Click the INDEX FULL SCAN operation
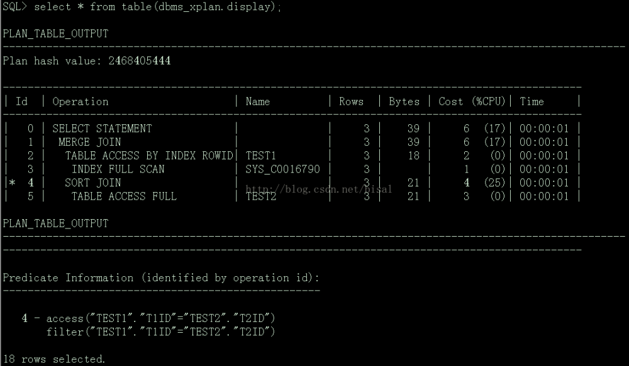This screenshot has width=629, height=366. (x=118, y=169)
